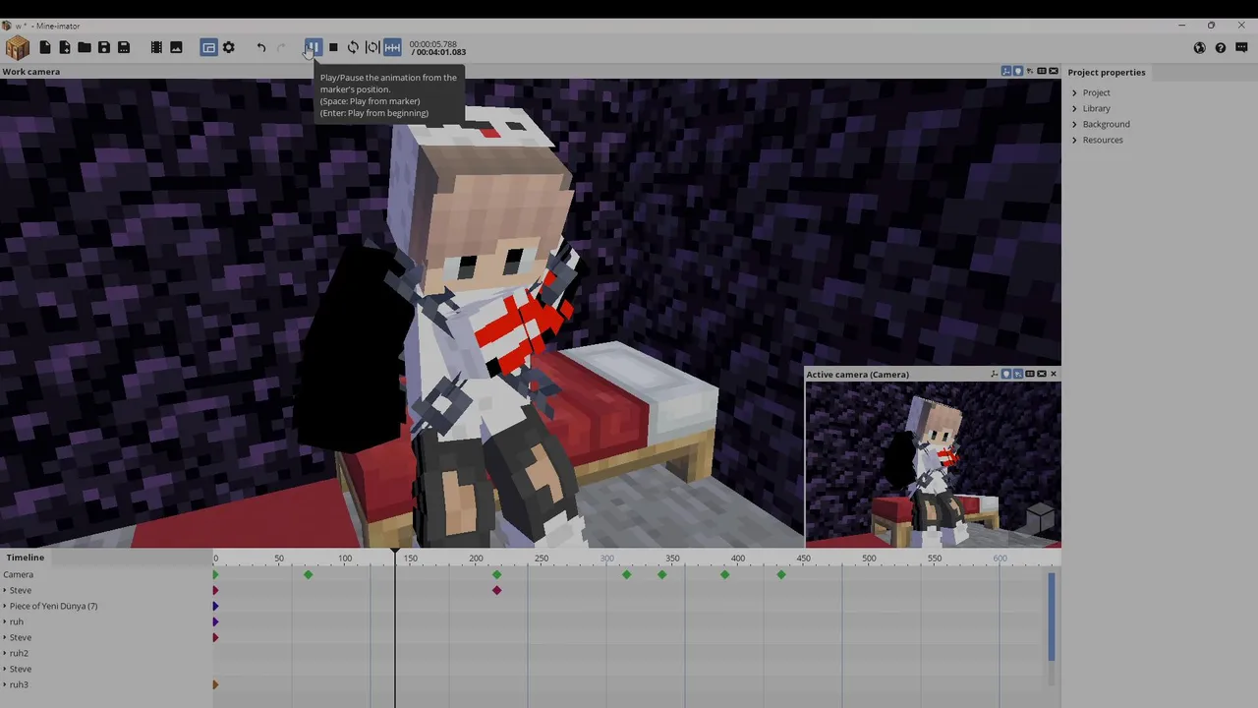Viewport: 1258px width, 708px height.
Task: Select the Timeline tab header
Action: 26,558
